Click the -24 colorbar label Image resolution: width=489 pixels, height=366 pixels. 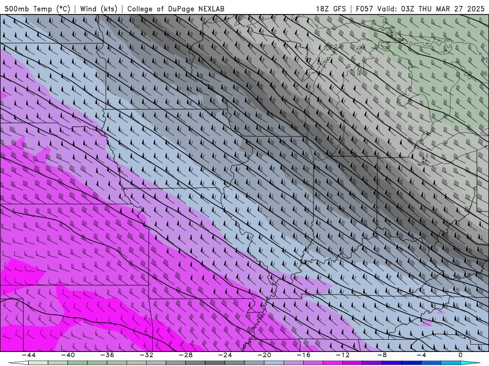click(x=225, y=355)
